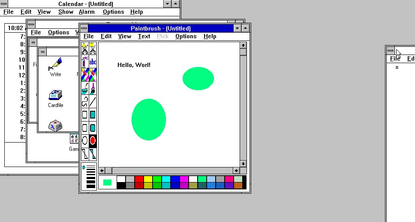Click the vertical scroll thumb in Paintbrush
The height and width of the screenshot is (222, 415).
click(x=243, y=52)
